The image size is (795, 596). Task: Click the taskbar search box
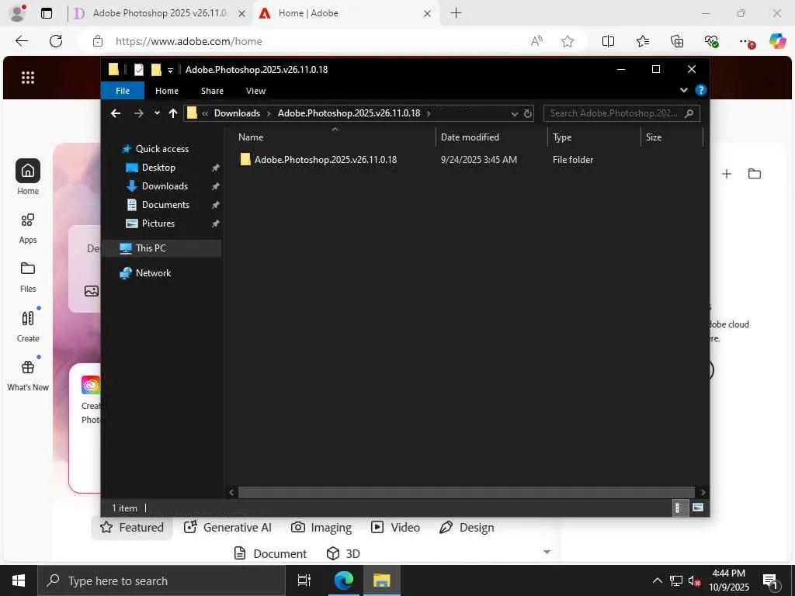161,580
